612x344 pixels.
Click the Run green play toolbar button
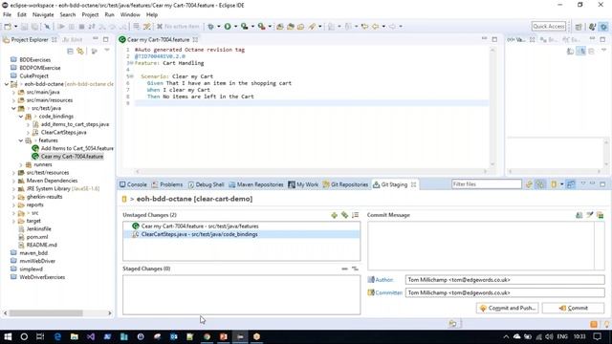pos(228,27)
